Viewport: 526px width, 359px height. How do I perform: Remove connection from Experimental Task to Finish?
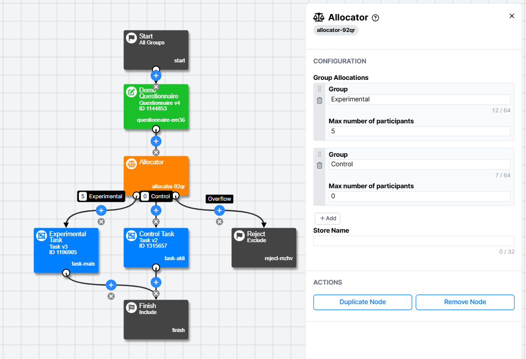click(x=111, y=296)
